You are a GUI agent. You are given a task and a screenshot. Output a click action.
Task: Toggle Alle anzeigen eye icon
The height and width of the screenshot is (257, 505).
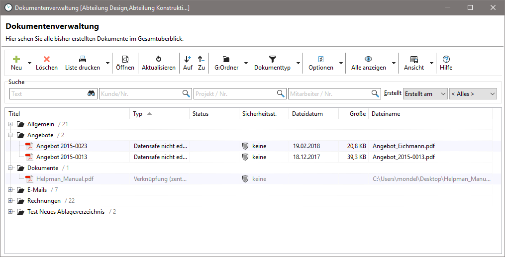click(x=368, y=59)
